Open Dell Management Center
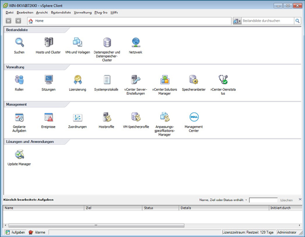 pyautogui.click(x=194, y=117)
